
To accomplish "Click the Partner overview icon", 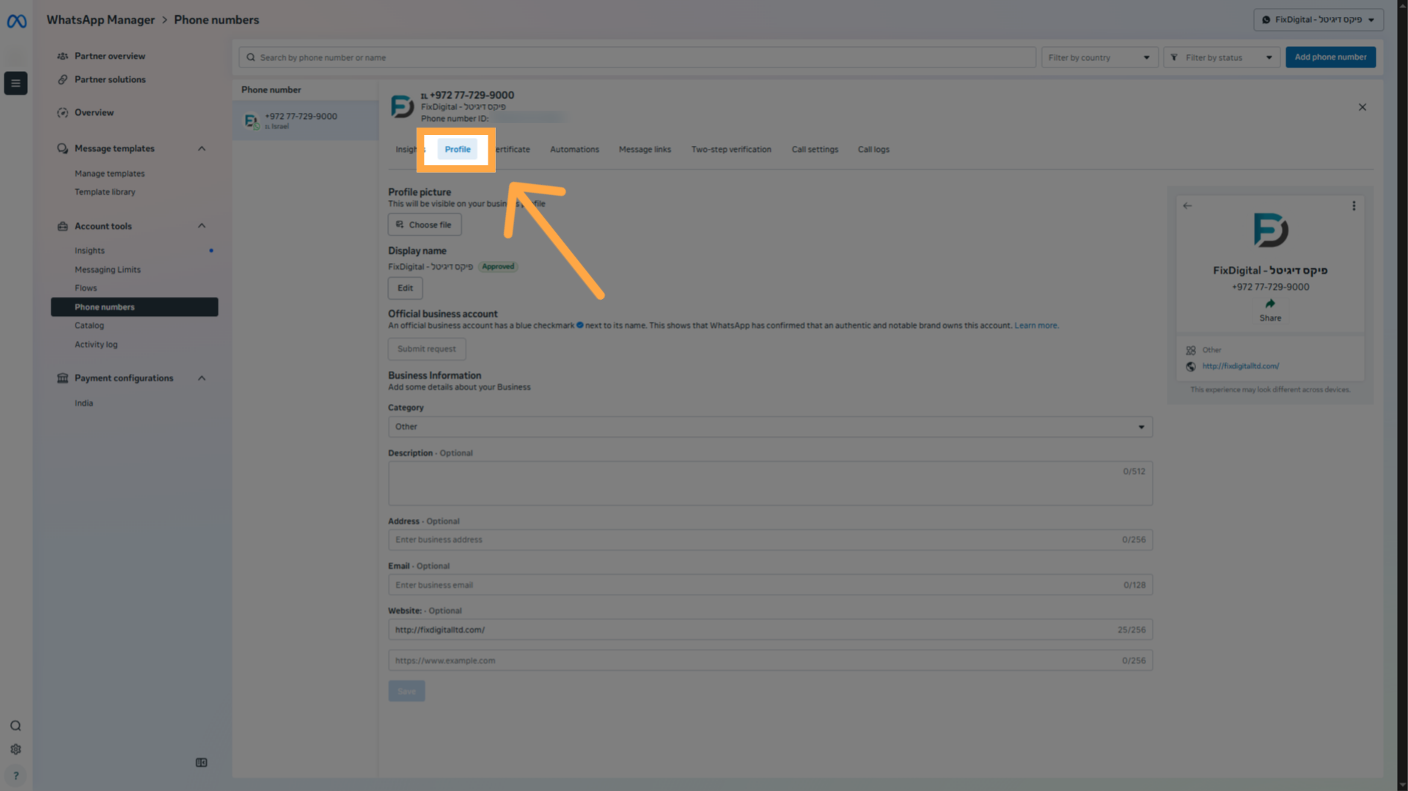I will tap(63, 56).
